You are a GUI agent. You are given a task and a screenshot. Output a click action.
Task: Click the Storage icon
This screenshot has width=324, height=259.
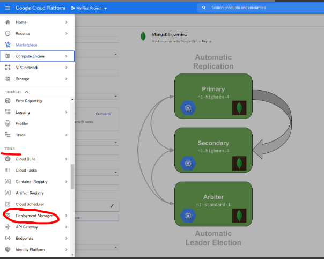(x=8, y=79)
